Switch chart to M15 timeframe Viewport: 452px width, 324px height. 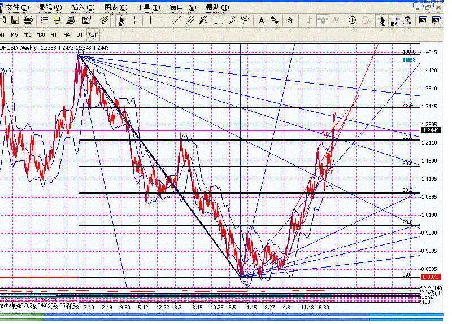27,34
